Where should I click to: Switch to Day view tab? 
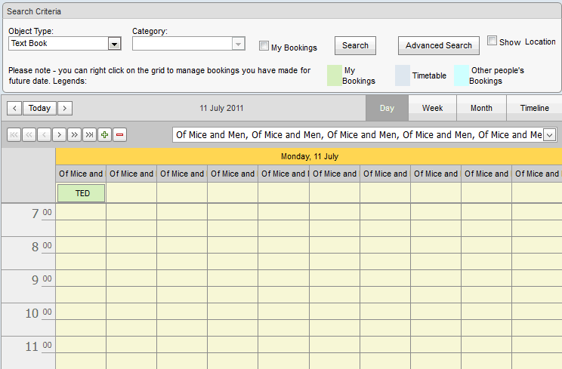click(x=387, y=108)
